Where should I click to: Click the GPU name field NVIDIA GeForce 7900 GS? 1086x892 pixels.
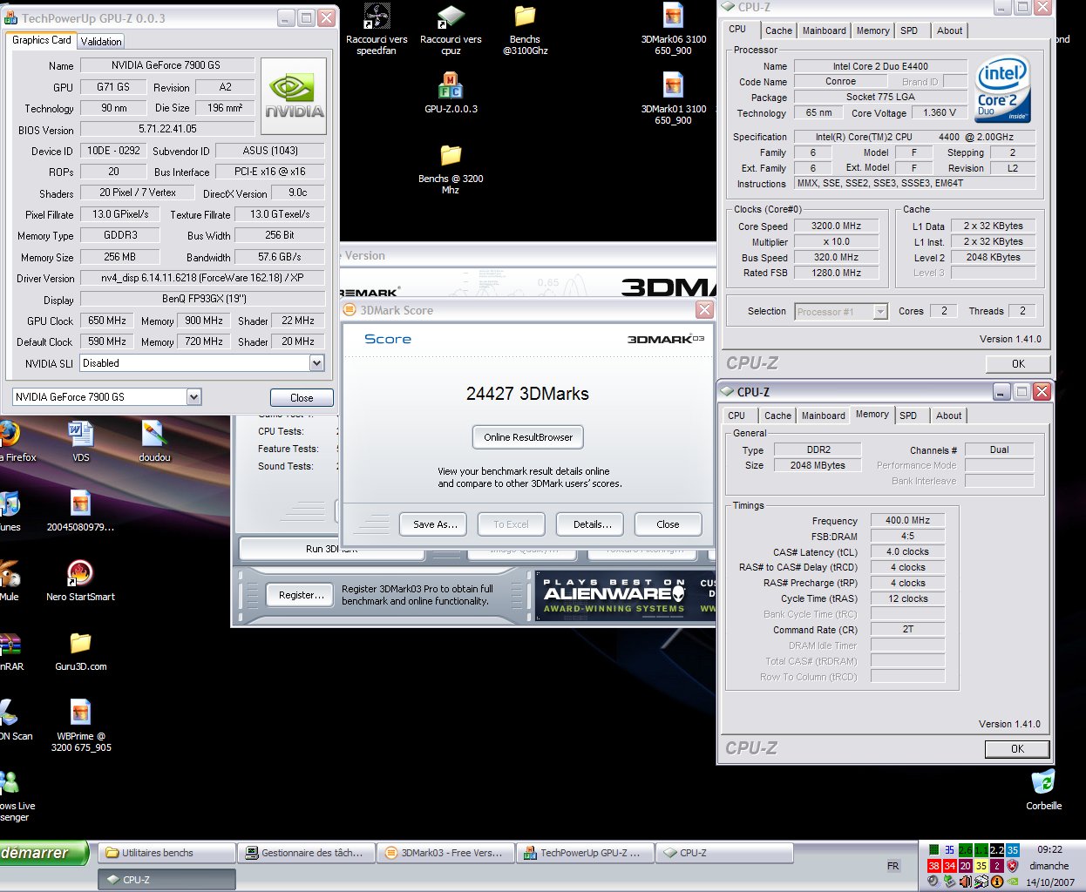[167, 65]
